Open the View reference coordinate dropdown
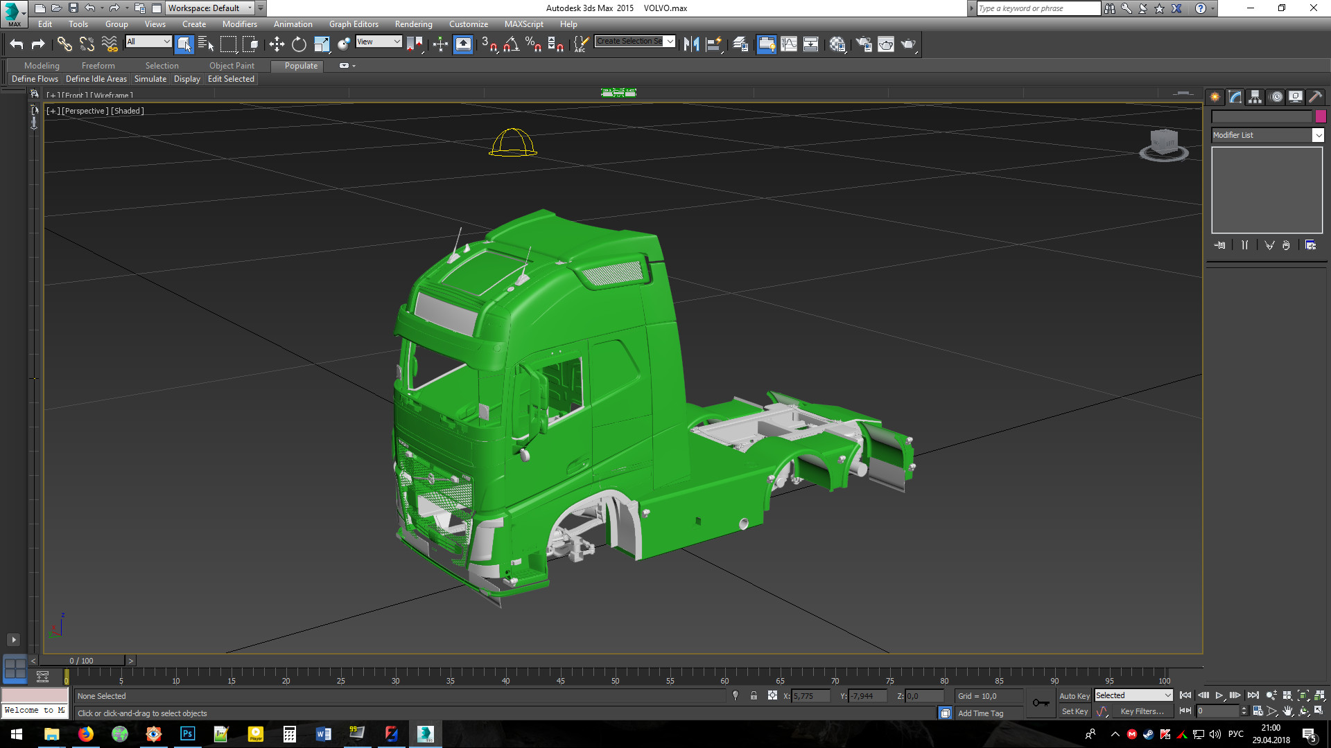 pyautogui.click(x=379, y=42)
